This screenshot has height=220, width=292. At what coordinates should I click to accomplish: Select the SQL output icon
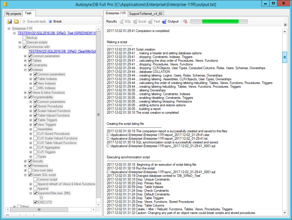tap(121, 21)
